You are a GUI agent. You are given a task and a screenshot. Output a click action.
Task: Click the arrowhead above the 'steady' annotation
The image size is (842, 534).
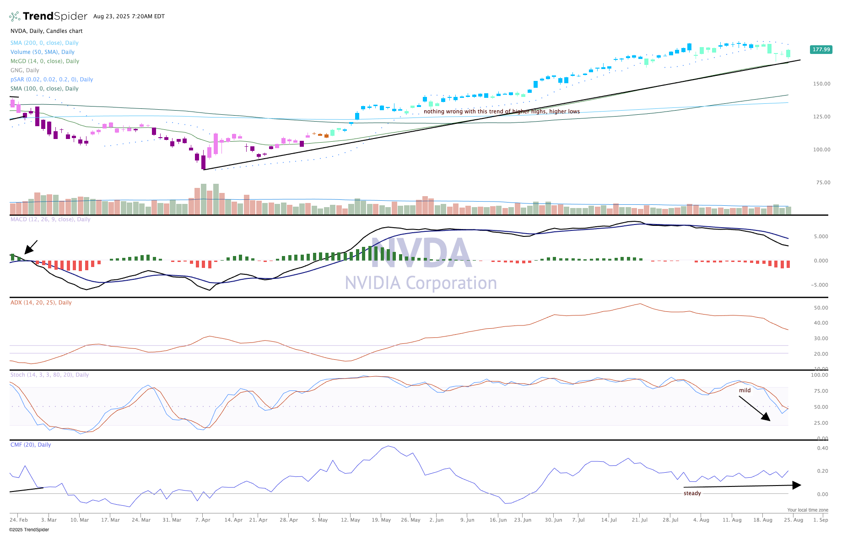click(797, 485)
